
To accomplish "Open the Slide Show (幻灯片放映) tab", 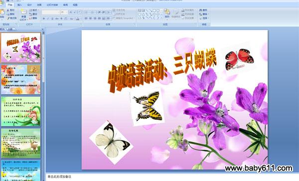I will 52,5.
